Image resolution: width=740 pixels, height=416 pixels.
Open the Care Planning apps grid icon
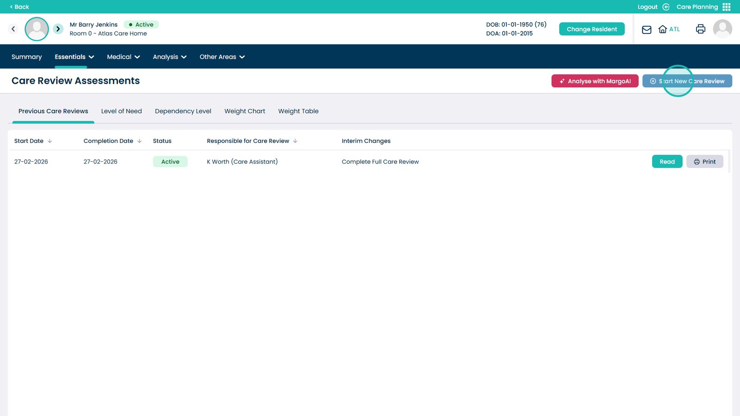727,7
